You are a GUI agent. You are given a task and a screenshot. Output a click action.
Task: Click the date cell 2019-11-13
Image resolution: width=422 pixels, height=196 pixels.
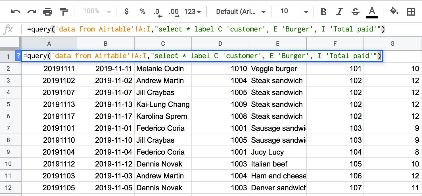(x=106, y=104)
